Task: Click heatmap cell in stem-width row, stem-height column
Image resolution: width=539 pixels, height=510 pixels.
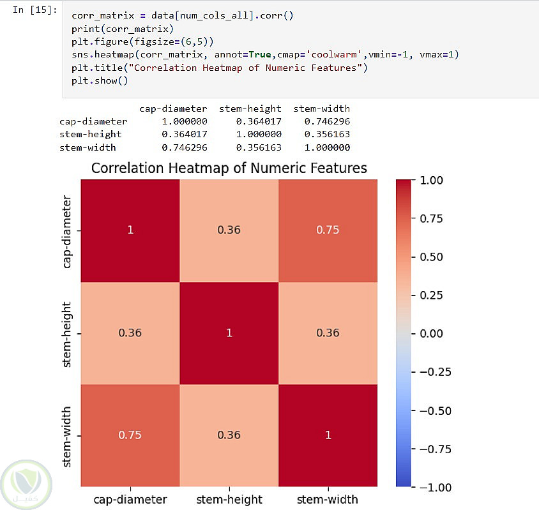Action: [229, 435]
